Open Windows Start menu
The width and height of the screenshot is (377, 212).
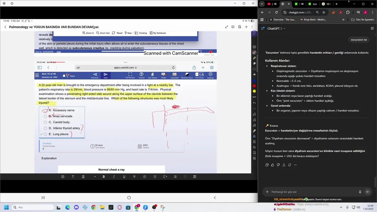[x=6, y=207]
